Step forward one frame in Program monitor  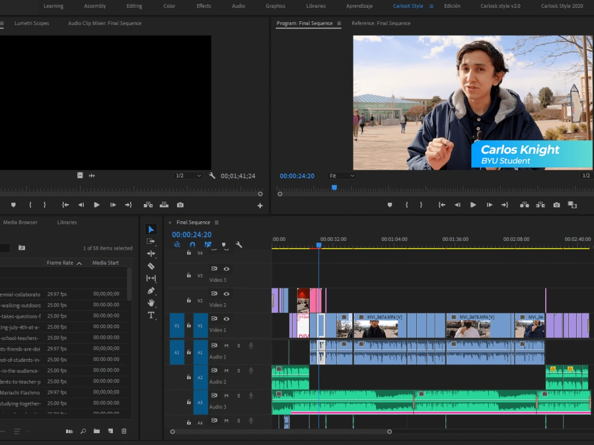(x=489, y=205)
